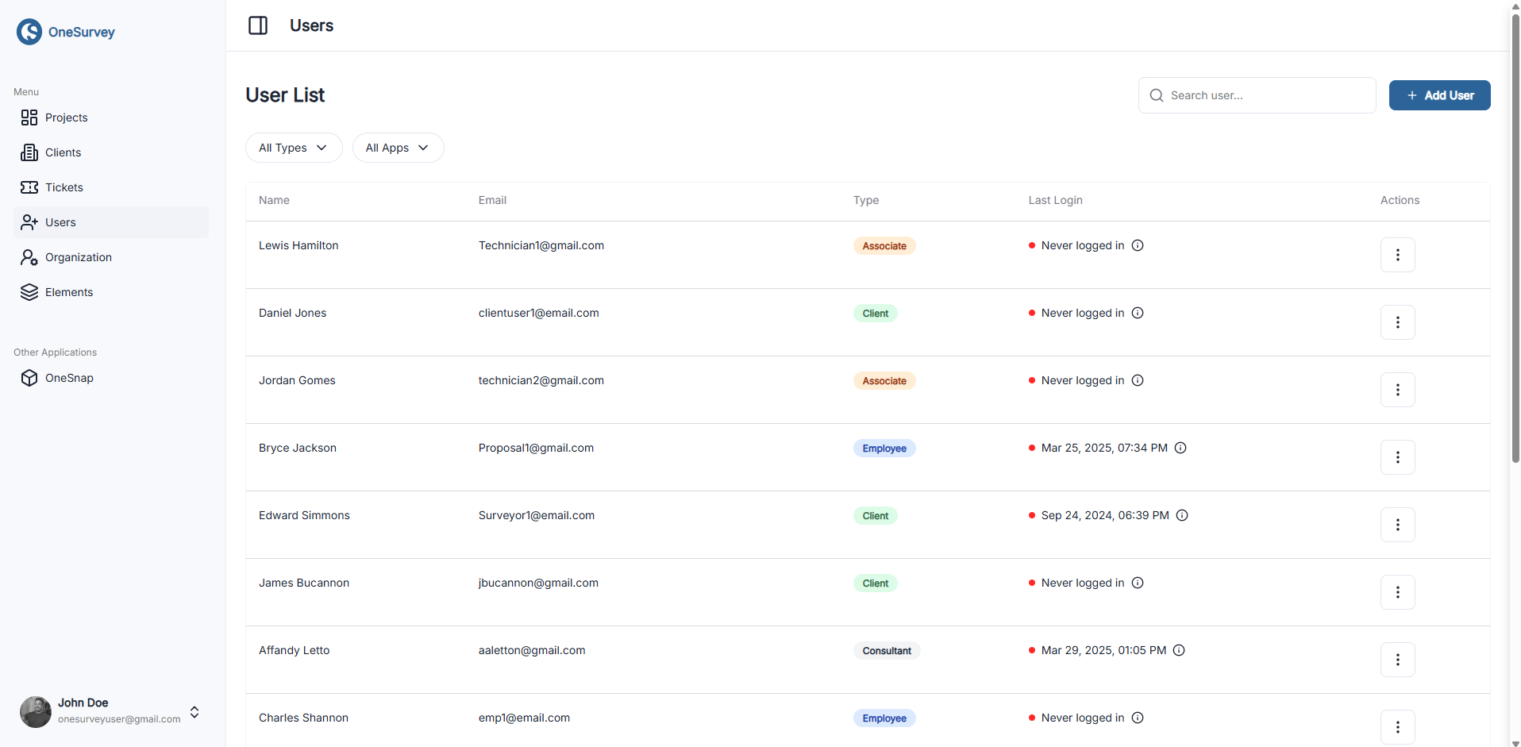1521x747 pixels.
Task: Expand John Doe account switcher
Action: tap(194, 712)
